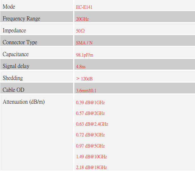
Task: Select the 50Ω impedance value
Action: point(80,31)
